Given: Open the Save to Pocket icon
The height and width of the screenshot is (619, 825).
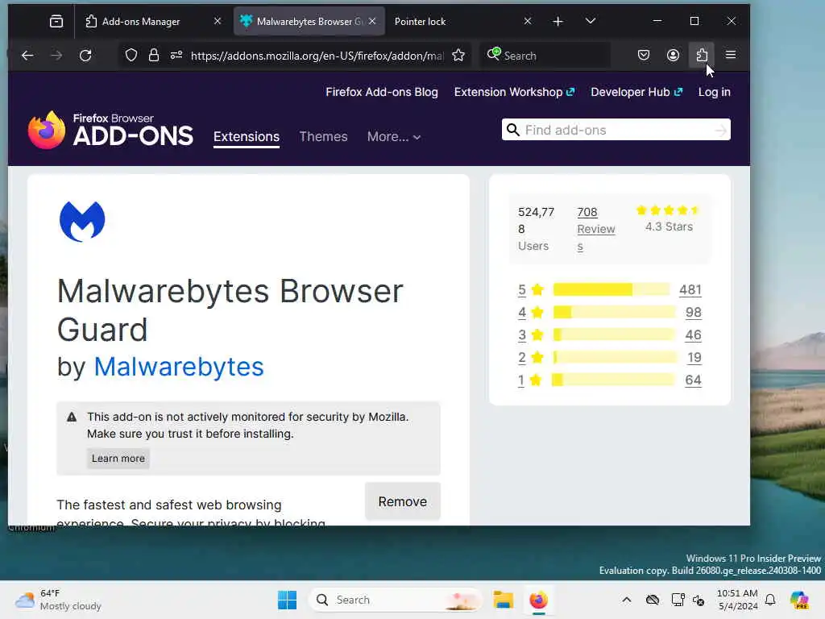Looking at the screenshot, I should 644,56.
